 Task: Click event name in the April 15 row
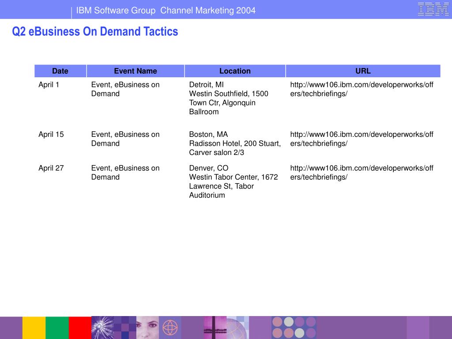(x=125, y=139)
